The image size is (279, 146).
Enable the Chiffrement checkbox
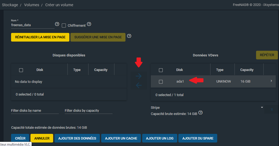[x=64, y=25]
